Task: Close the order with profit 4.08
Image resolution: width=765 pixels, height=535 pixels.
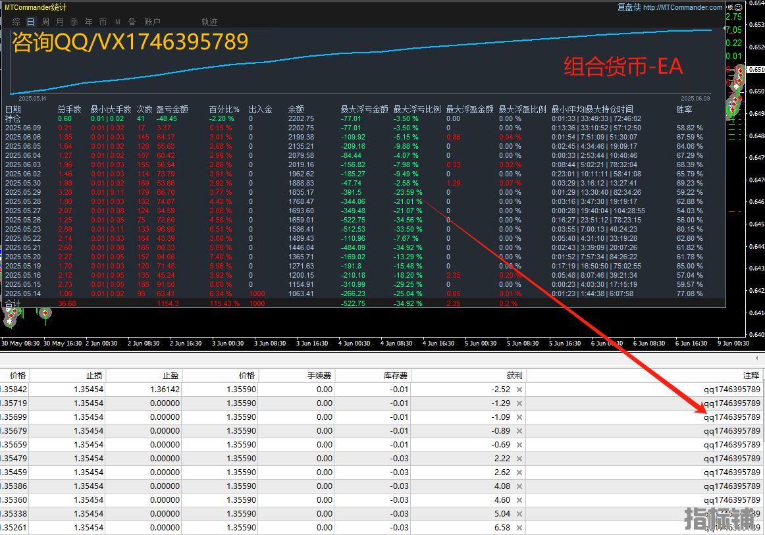Action: (519, 486)
